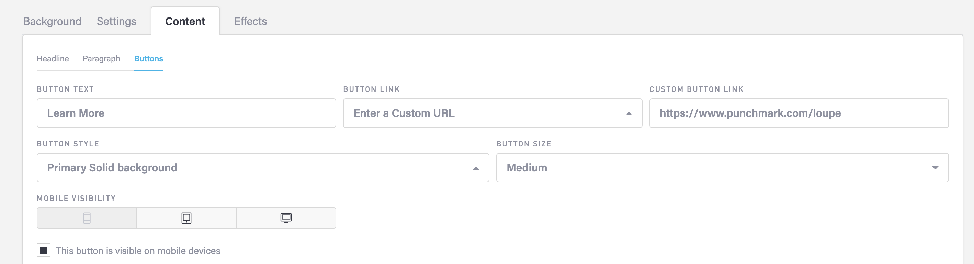The image size is (974, 264).
Task: Expand the 'Primary Solid background' style dropdown
Action: point(262,168)
